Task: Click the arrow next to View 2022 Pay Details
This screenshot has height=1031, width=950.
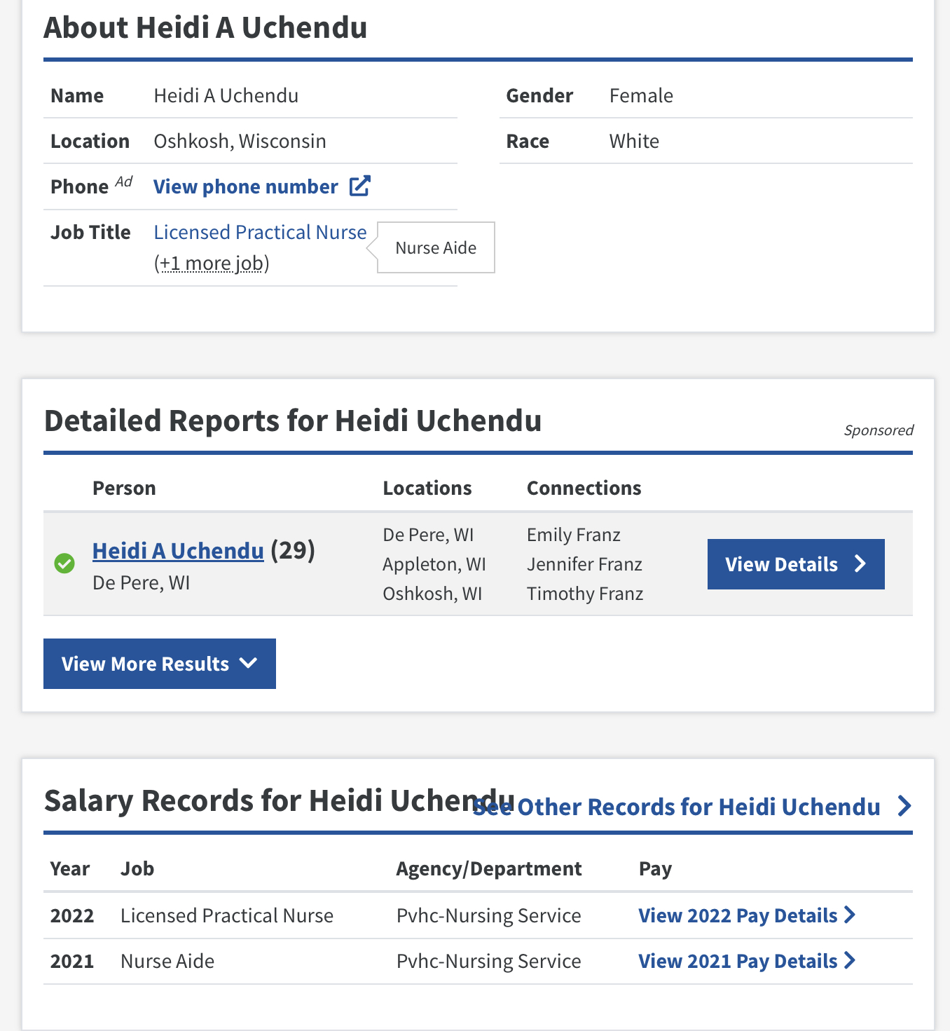Action: [x=850, y=915]
